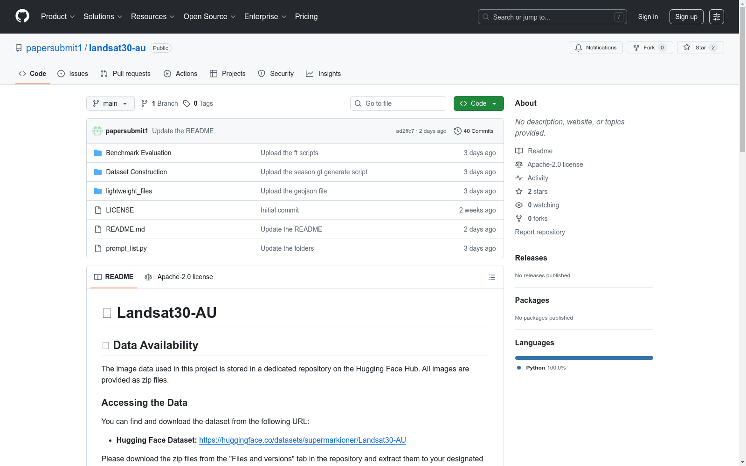Open the prompt_list.py file
The image size is (746, 466).
click(x=126, y=248)
